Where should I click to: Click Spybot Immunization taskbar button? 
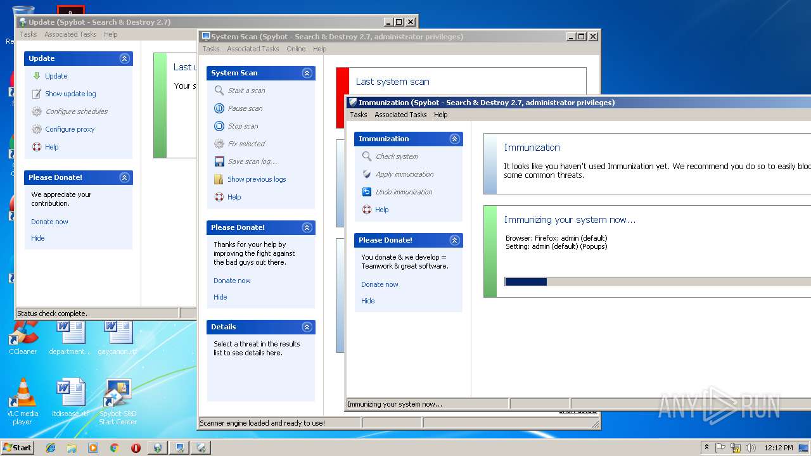pyautogui.click(x=201, y=448)
